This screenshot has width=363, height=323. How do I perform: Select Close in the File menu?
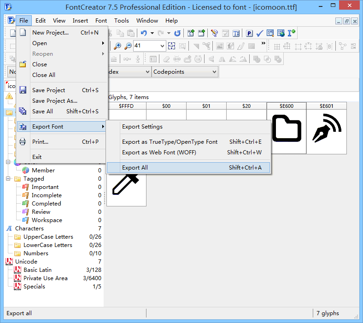[62, 65]
